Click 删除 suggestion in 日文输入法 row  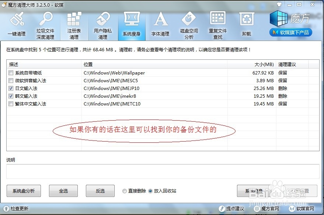point(283,88)
